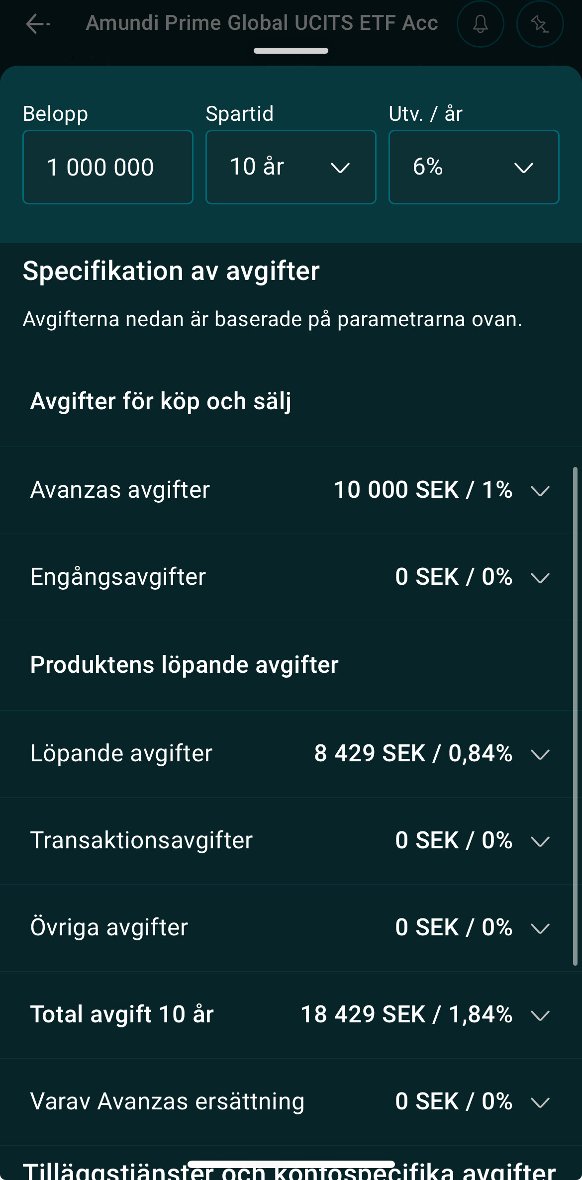Open the Spartid dropdown showing 10 år
This screenshot has height=1180, width=582.
(291, 167)
